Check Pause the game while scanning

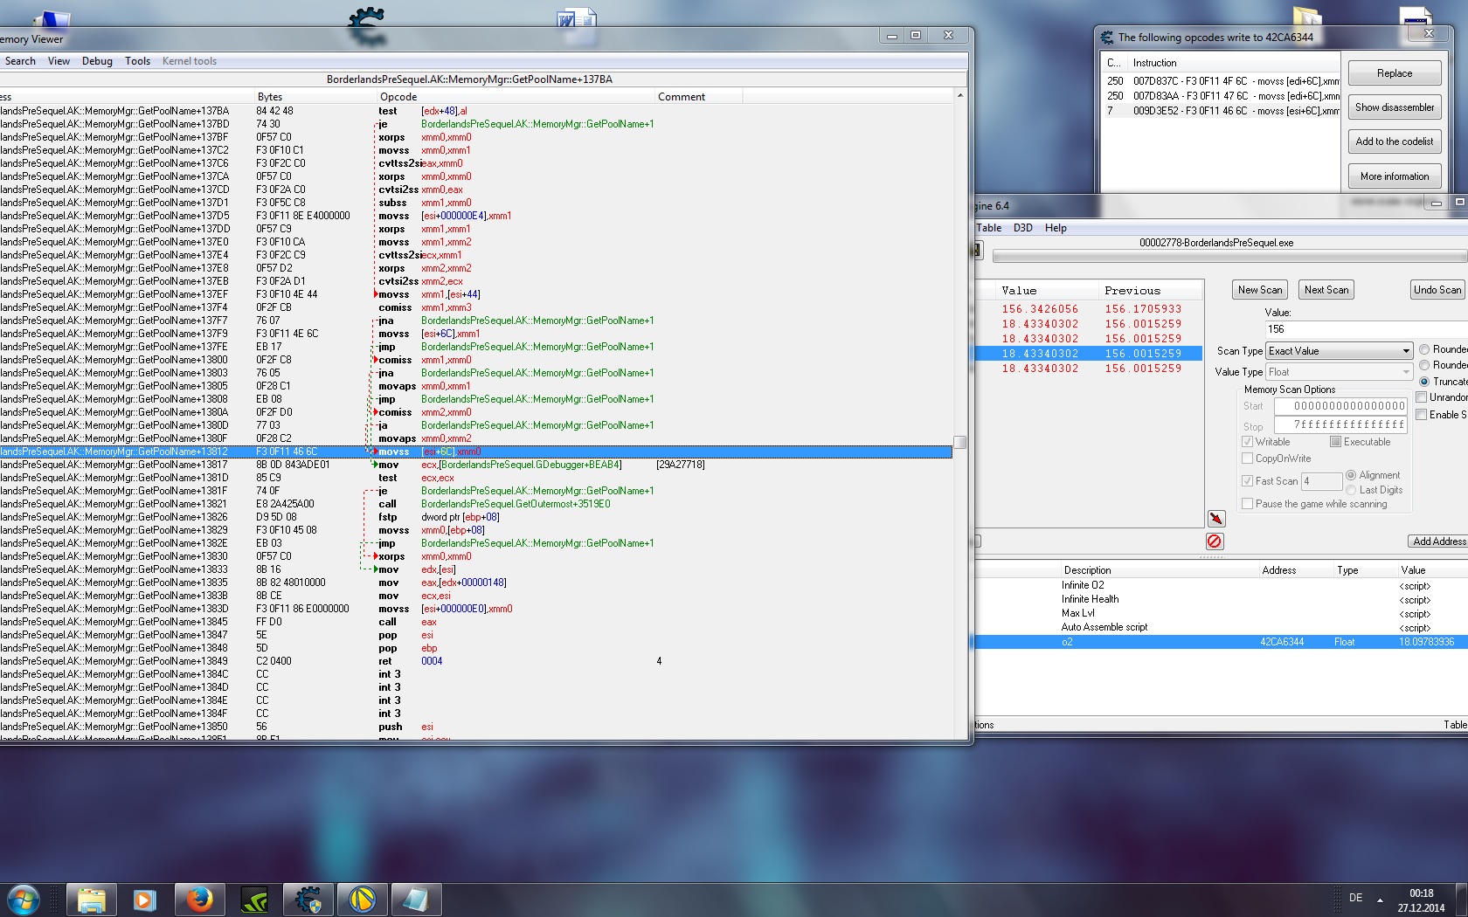click(1247, 504)
